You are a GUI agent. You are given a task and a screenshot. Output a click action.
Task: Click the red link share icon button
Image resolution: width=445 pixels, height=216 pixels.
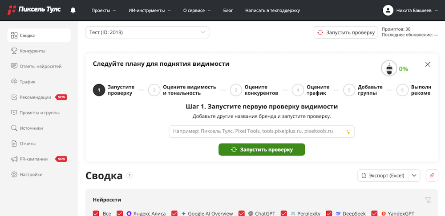pos(431,176)
